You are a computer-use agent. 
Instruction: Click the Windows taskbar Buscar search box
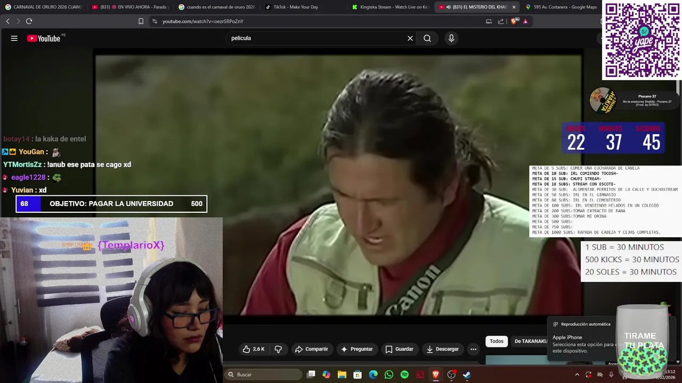click(x=263, y=374)
